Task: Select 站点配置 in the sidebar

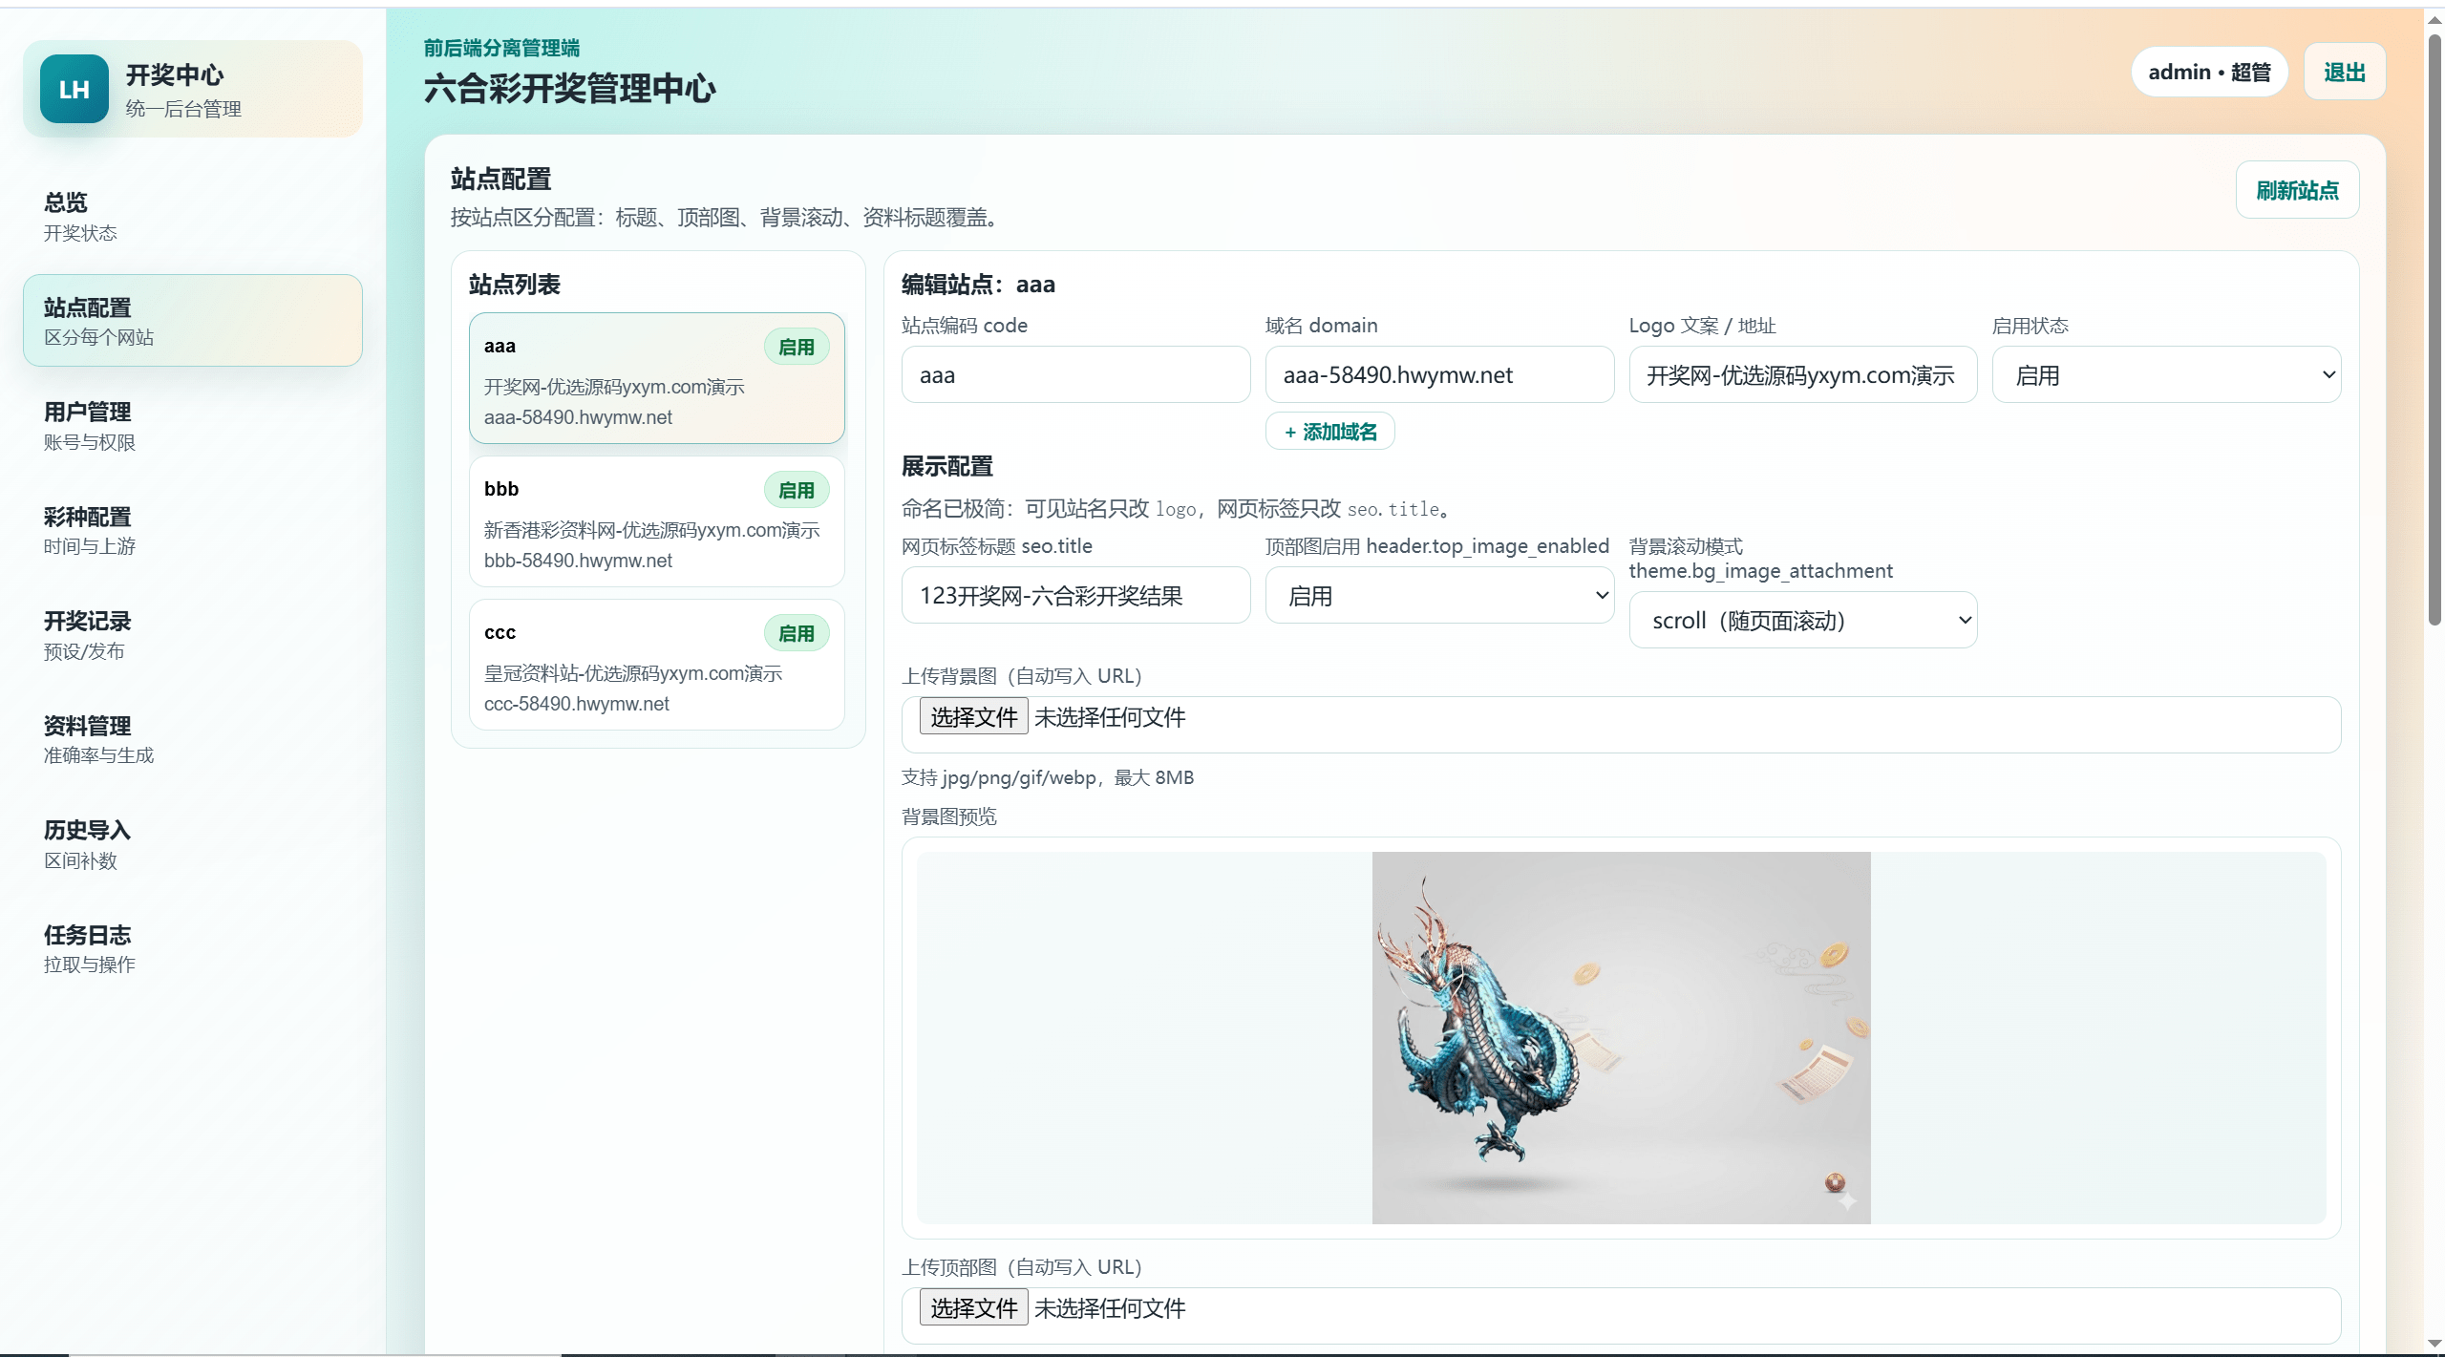Action: [x=192, y=321]
